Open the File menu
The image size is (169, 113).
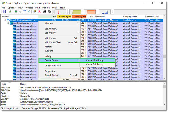pyautogui.click(x=3, y=8)
